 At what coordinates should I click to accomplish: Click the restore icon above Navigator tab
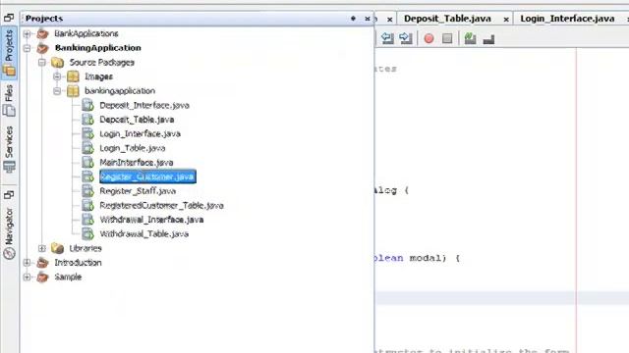tap(9, 195)
